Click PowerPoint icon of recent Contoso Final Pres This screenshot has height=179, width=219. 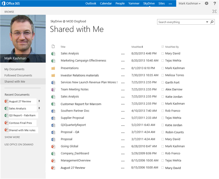click(6, 123)
